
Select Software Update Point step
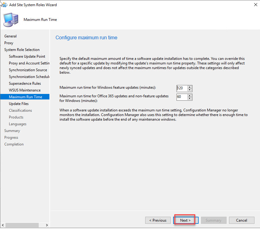[27, 56]
